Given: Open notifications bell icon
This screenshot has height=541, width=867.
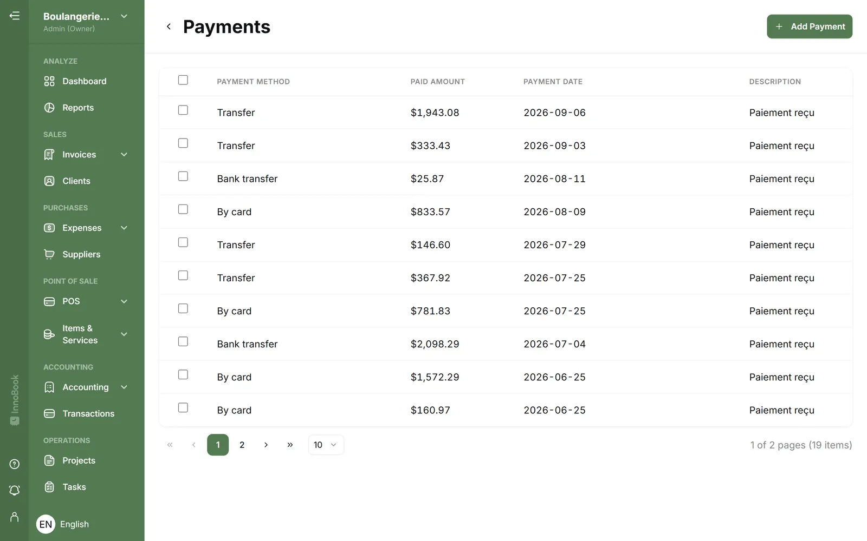Looking at the screenshot, I should coord(15,490).
